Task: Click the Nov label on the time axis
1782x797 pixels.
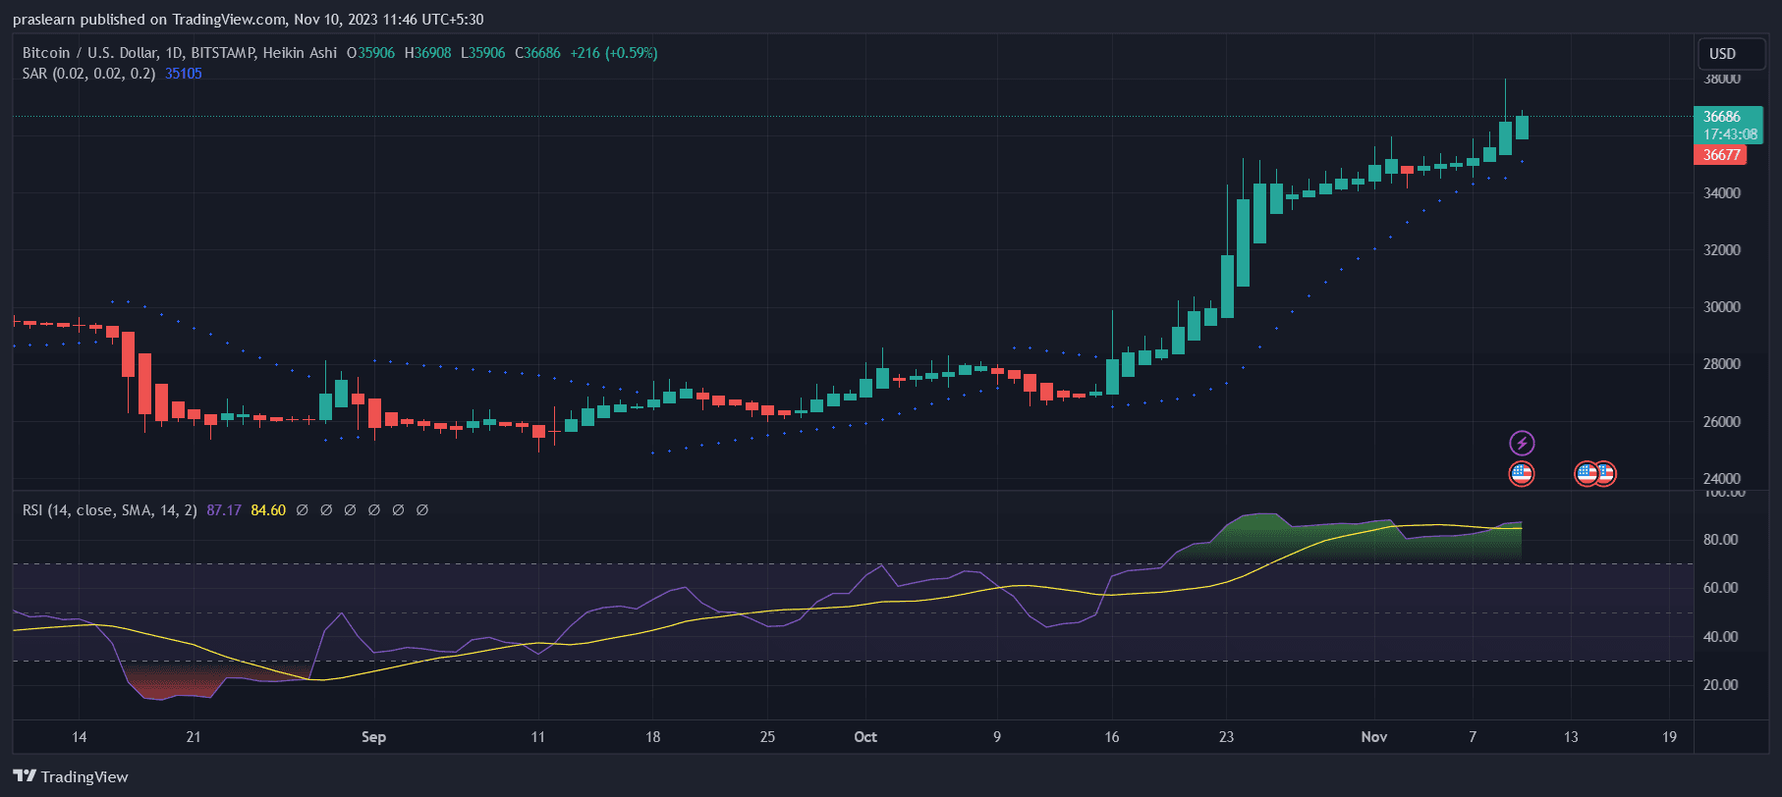Action: 1373,737
